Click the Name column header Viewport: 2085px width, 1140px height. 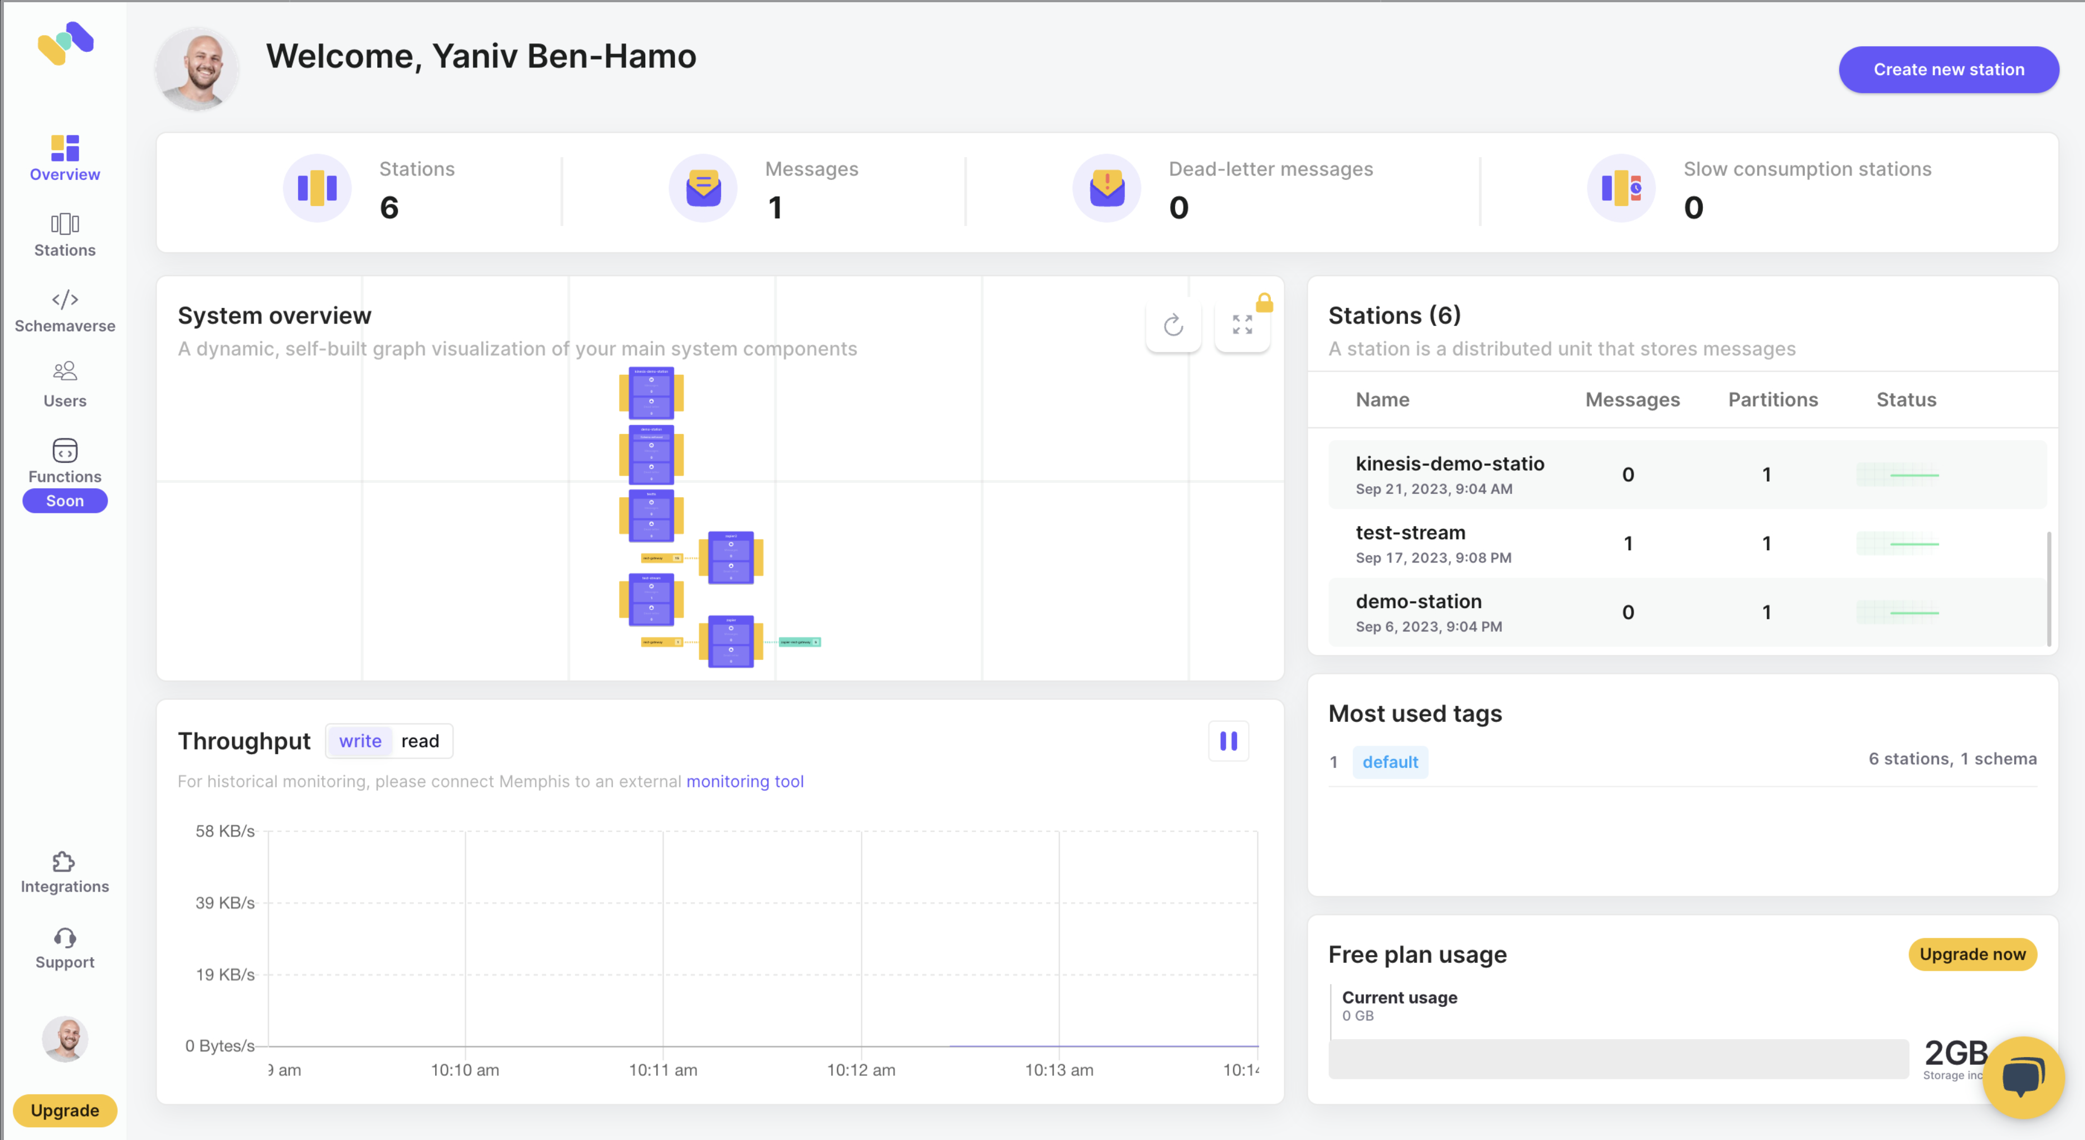[1382, 400]
